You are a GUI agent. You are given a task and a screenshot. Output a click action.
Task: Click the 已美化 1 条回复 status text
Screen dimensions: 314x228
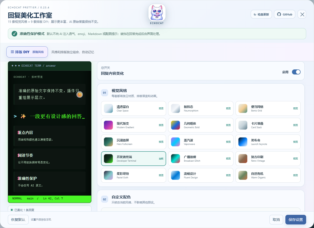(x=24, y=210)
